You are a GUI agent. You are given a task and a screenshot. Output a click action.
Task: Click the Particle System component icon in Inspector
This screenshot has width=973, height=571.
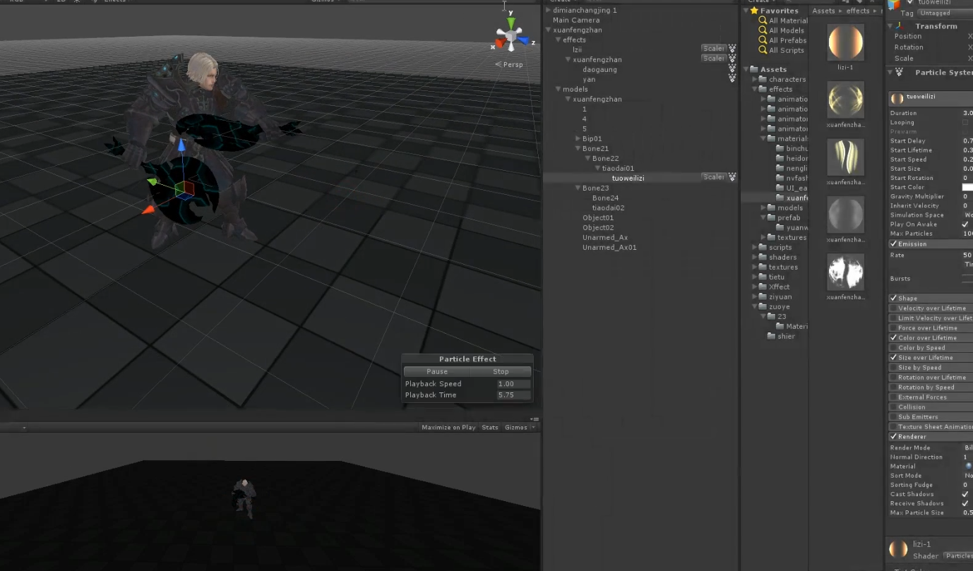900,72
